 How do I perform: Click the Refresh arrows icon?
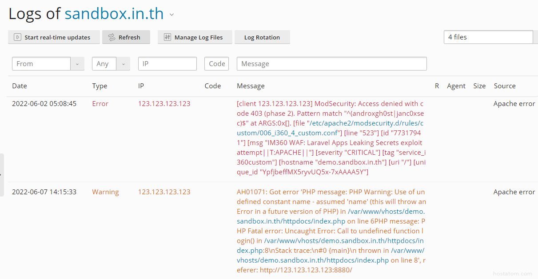(112, 37)
